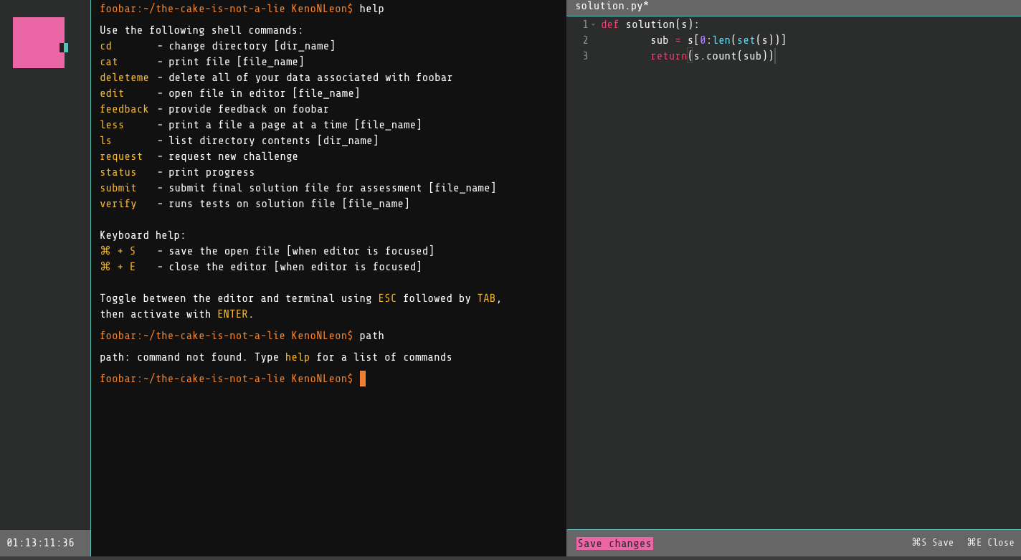Click the countdown timer 01:13:11:36
The height and width of the screenshot is (560, 1021).
coord(40,543)
